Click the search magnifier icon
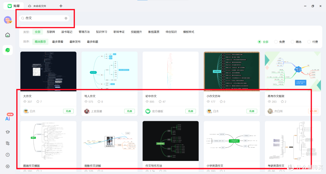The height and width of the screenshot is (174, 326). (23, 18)
